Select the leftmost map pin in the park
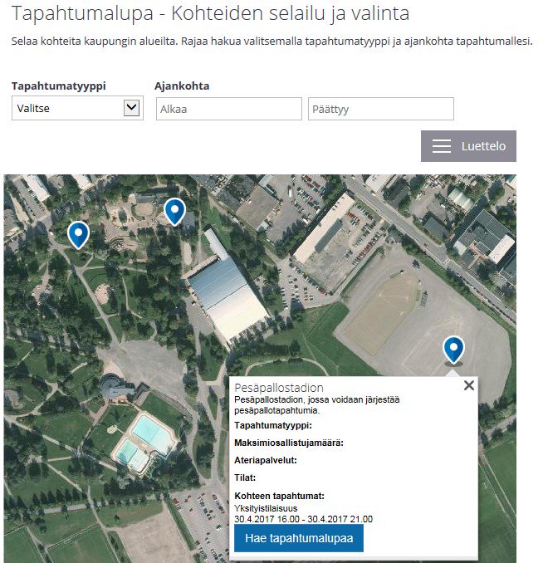 point(78,235)
